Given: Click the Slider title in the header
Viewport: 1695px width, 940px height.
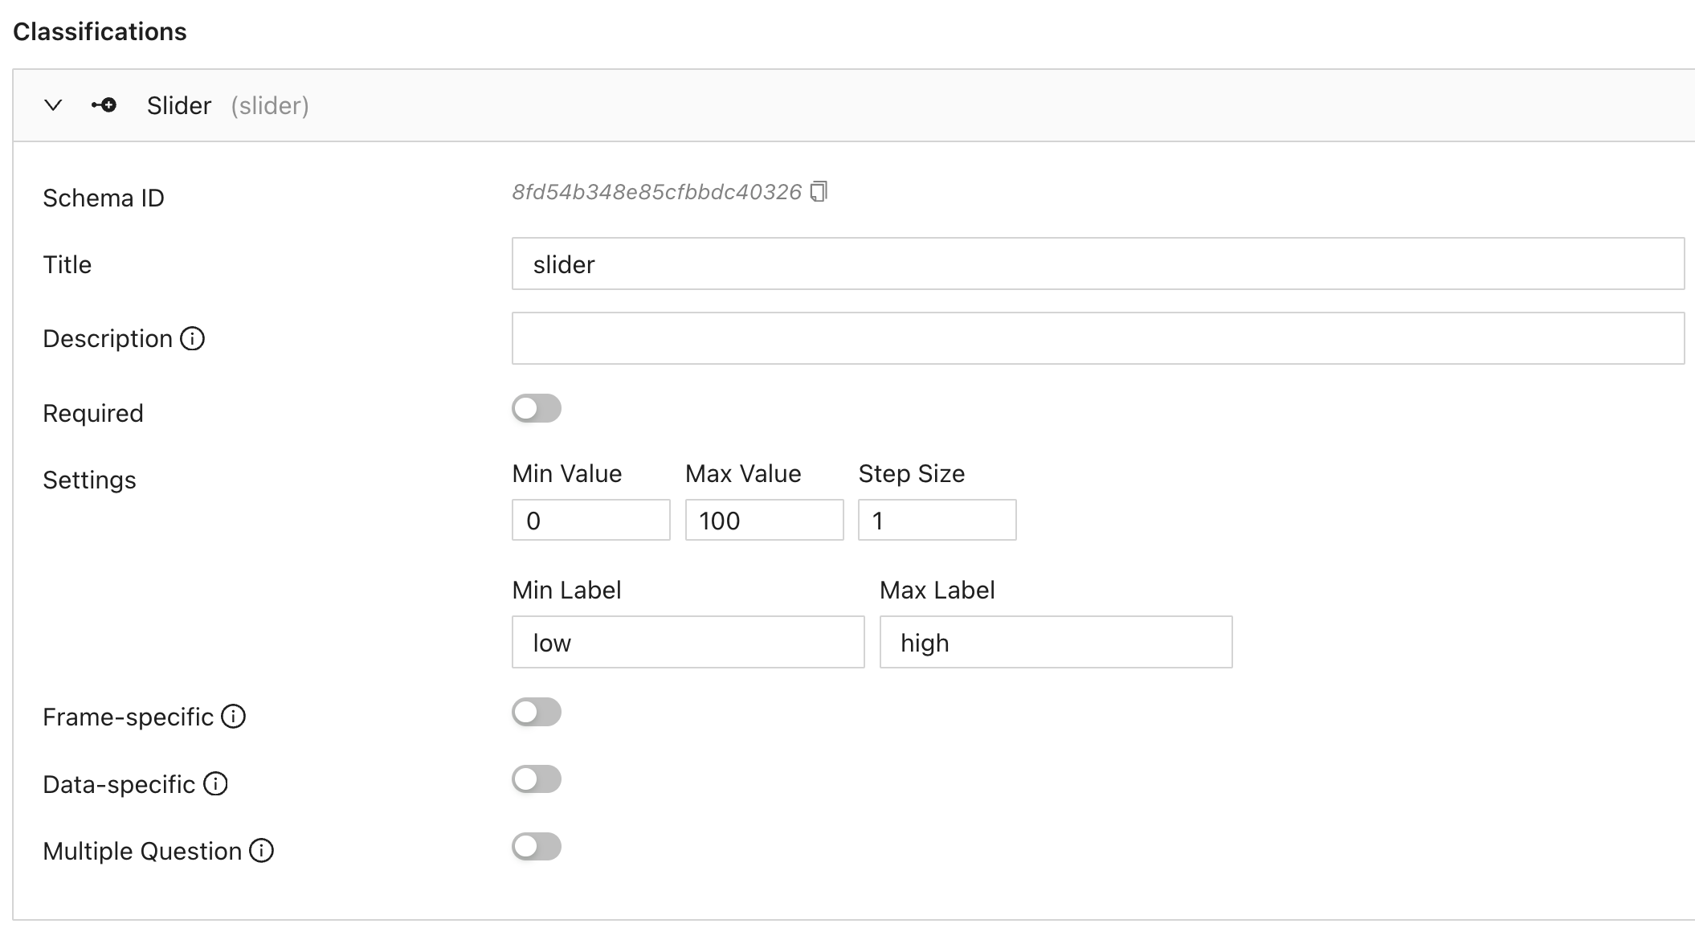Looking at the screenshot, I should point(179,105).
